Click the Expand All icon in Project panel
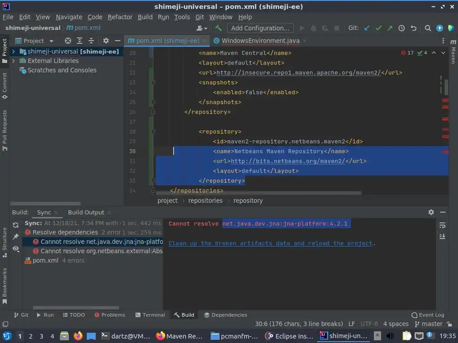The image size is (458, 343). [80, 41]
